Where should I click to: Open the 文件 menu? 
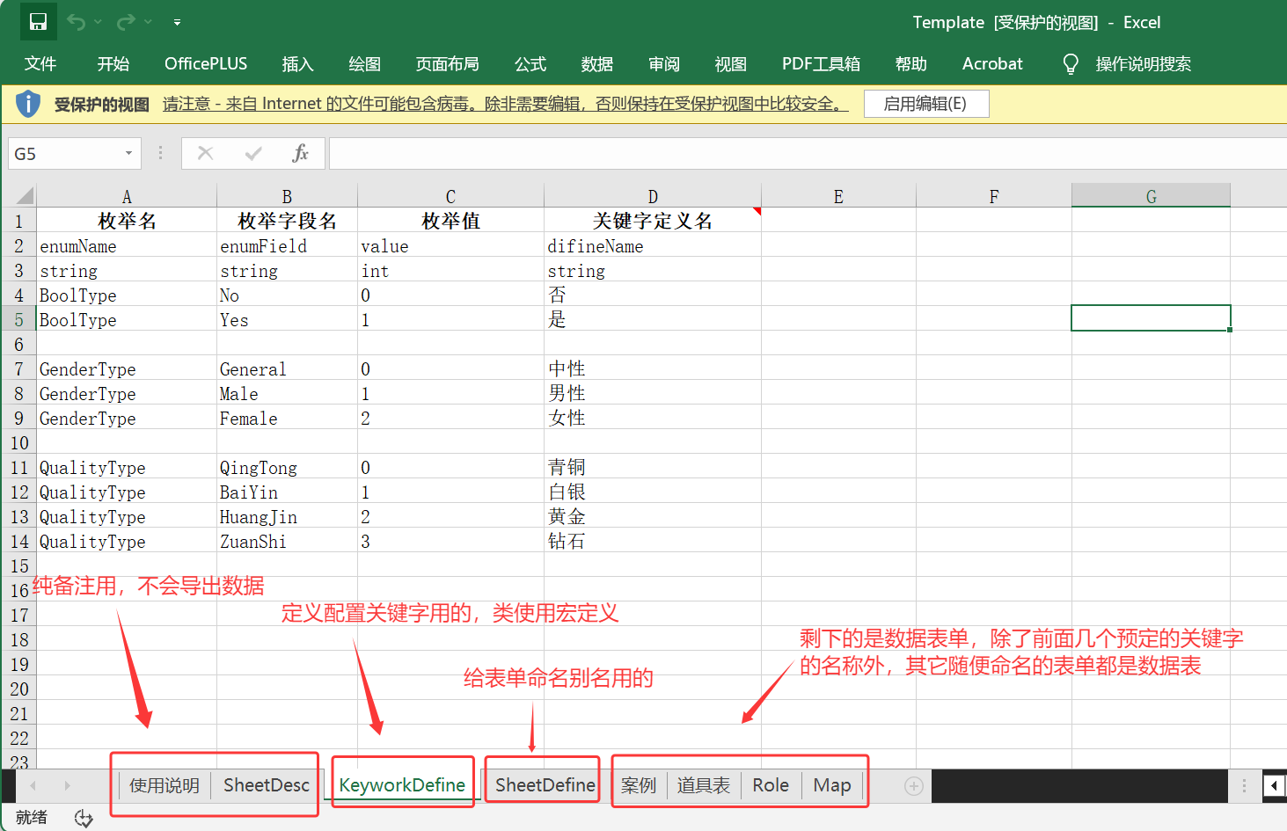tap(40, 64)
